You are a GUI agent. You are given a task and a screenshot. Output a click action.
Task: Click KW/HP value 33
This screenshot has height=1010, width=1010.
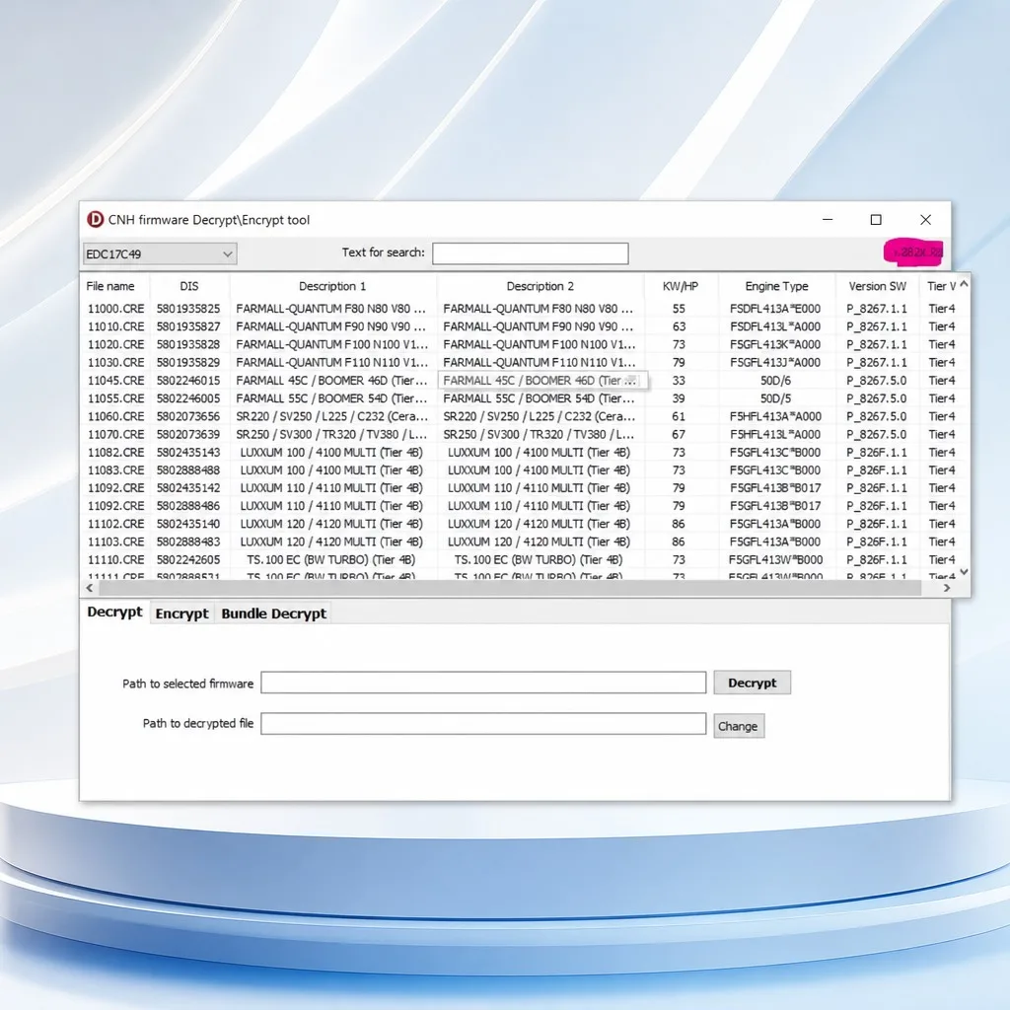pyautogui.click(x=679, y=381)
